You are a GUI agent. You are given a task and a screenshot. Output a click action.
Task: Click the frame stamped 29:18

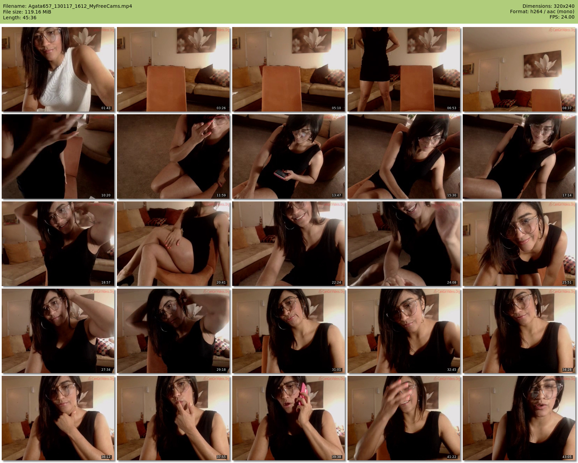(x=173, y=331)
